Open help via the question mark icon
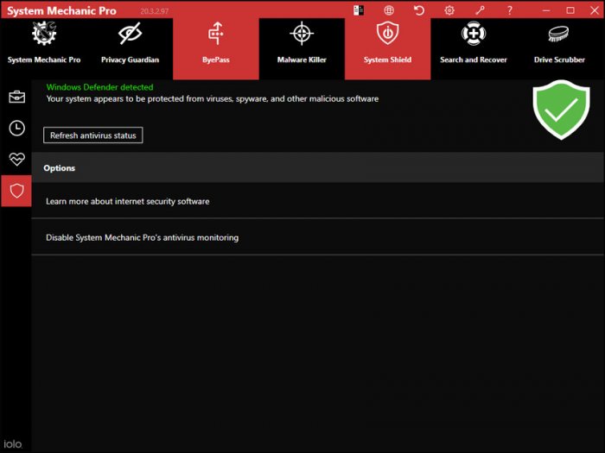The width and height of the screenshot is (605, 453). (510, 10)
